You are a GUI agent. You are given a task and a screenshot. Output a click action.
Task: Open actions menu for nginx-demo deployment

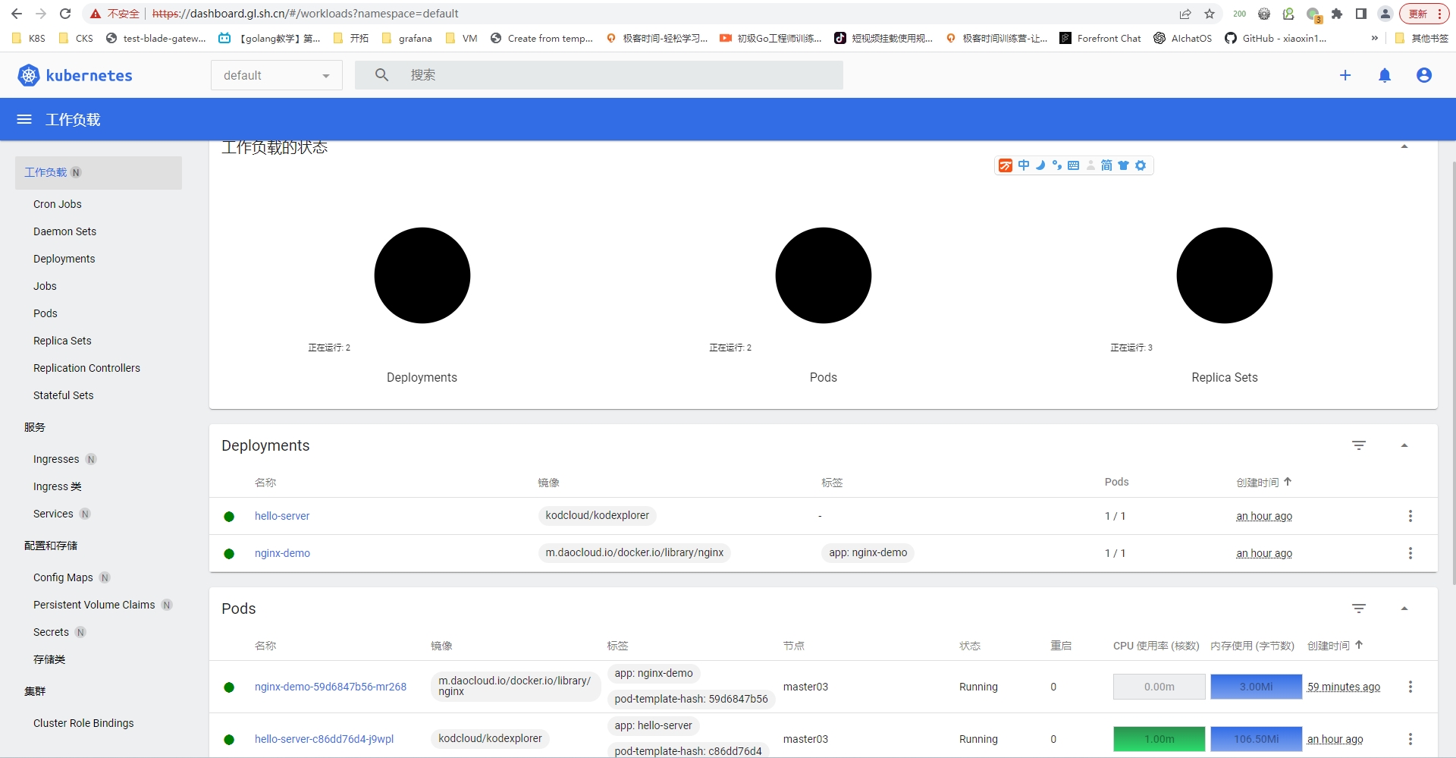[1410, 553]
